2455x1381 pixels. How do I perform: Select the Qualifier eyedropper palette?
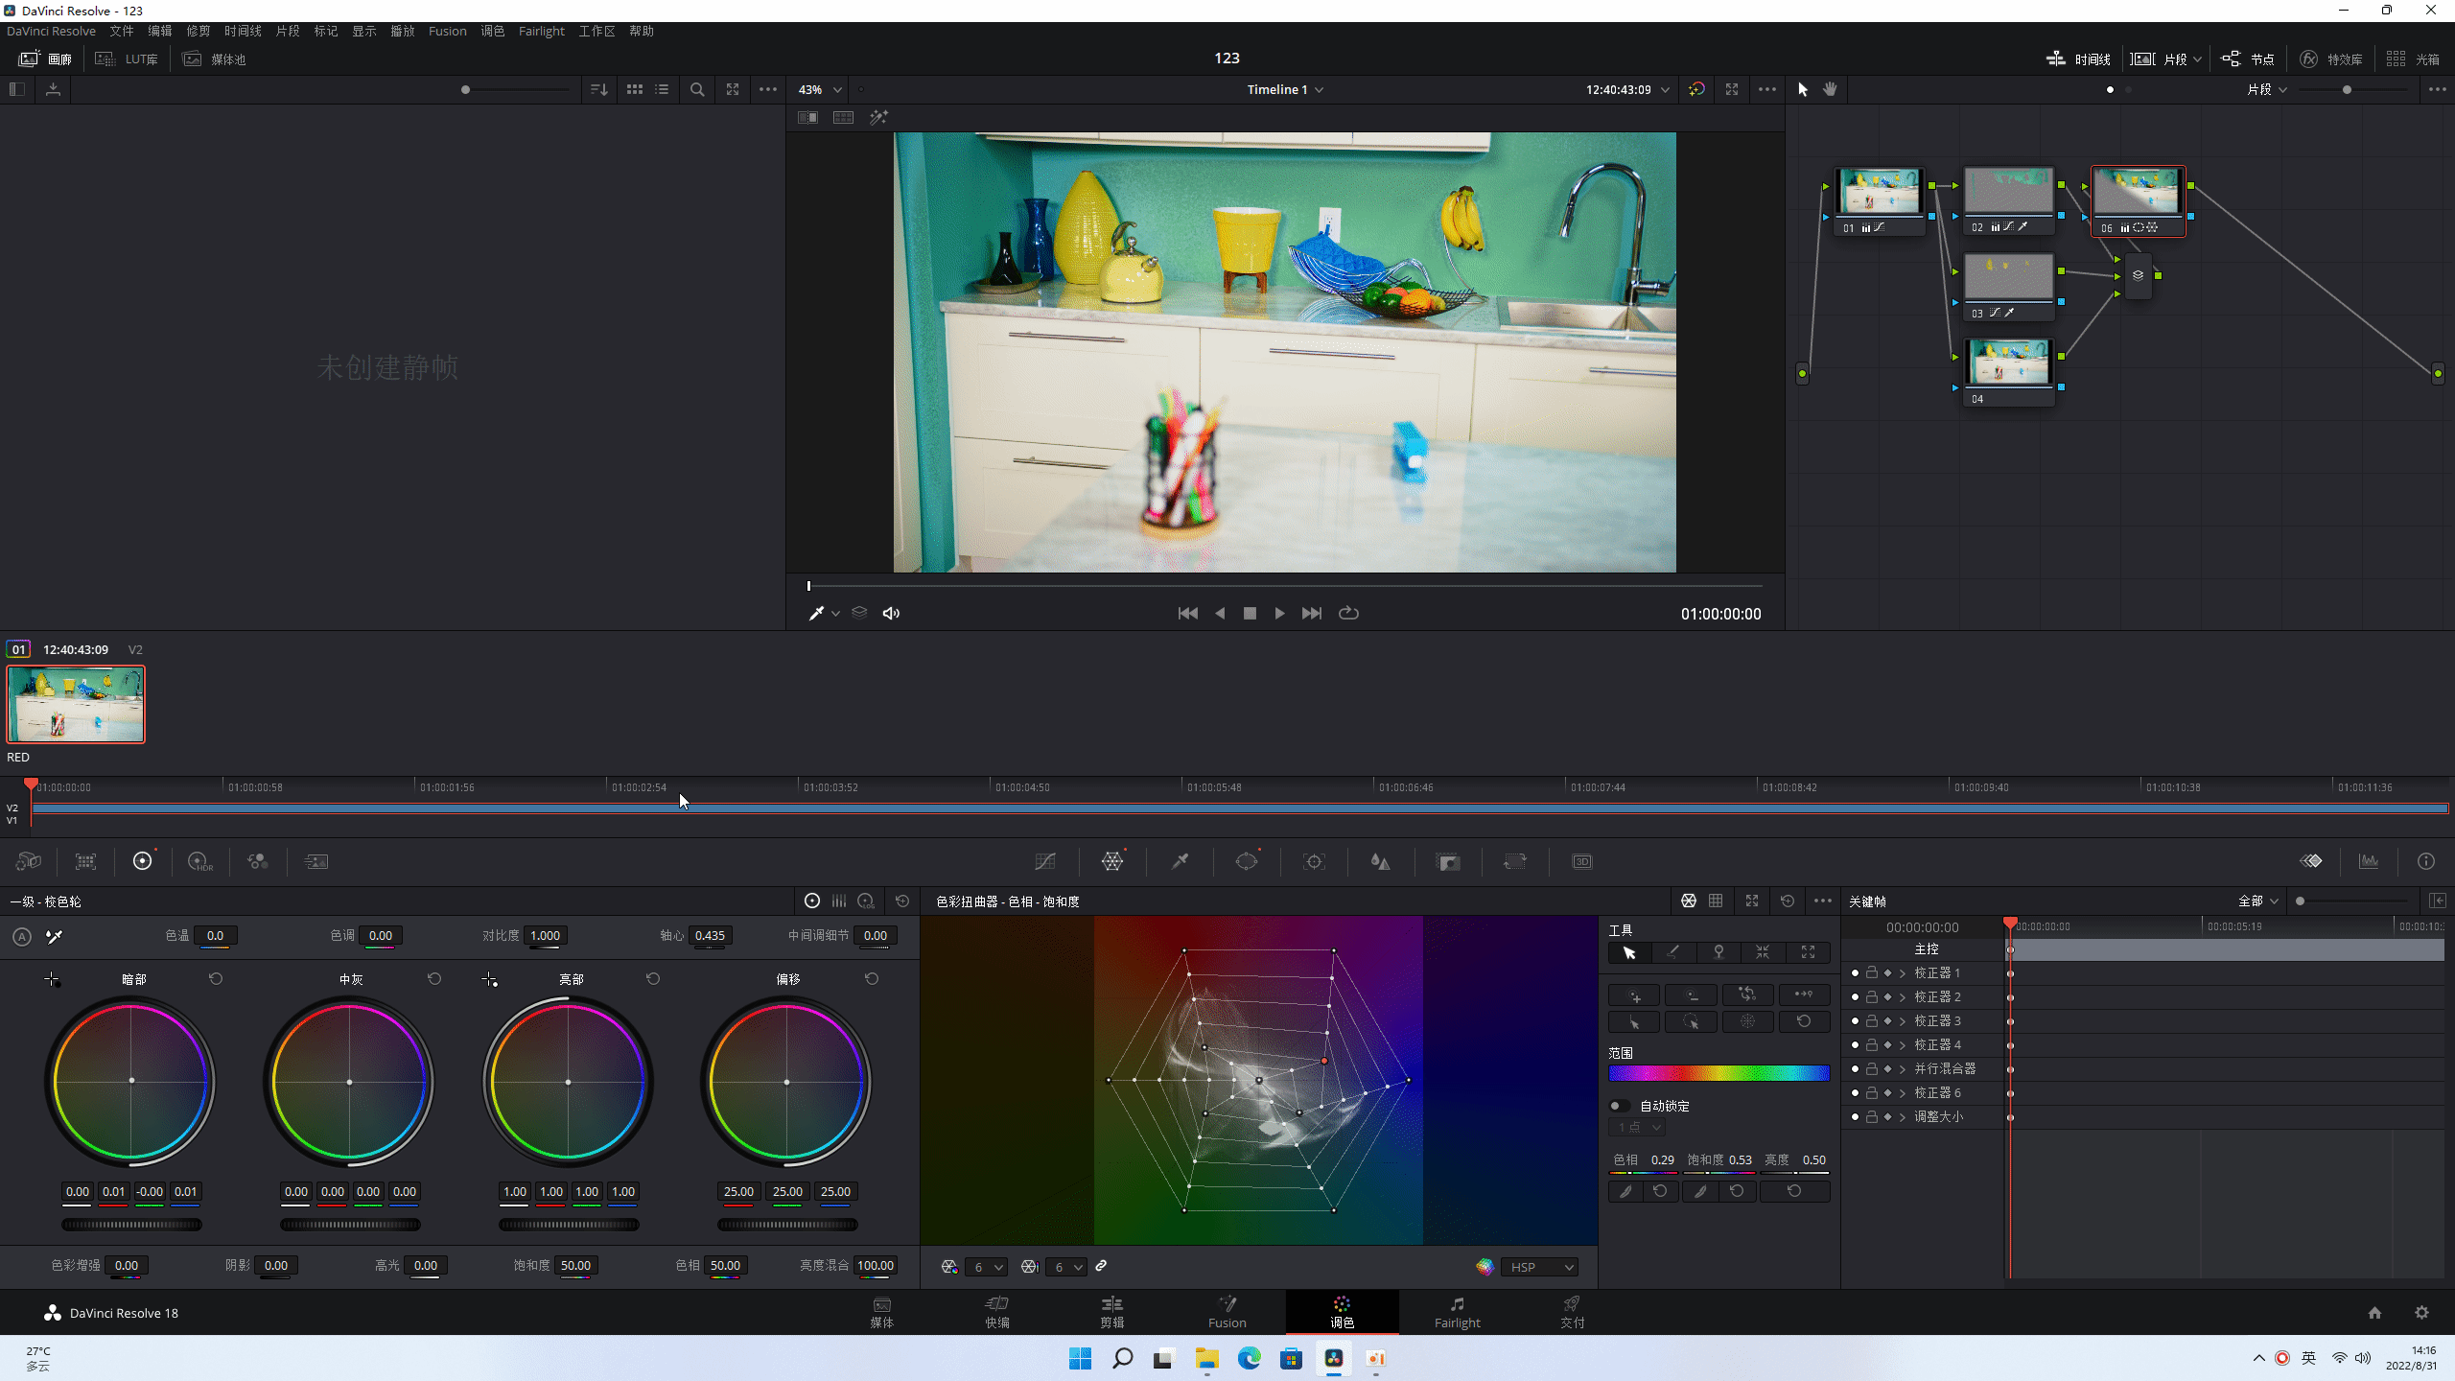pos(1180,861)
